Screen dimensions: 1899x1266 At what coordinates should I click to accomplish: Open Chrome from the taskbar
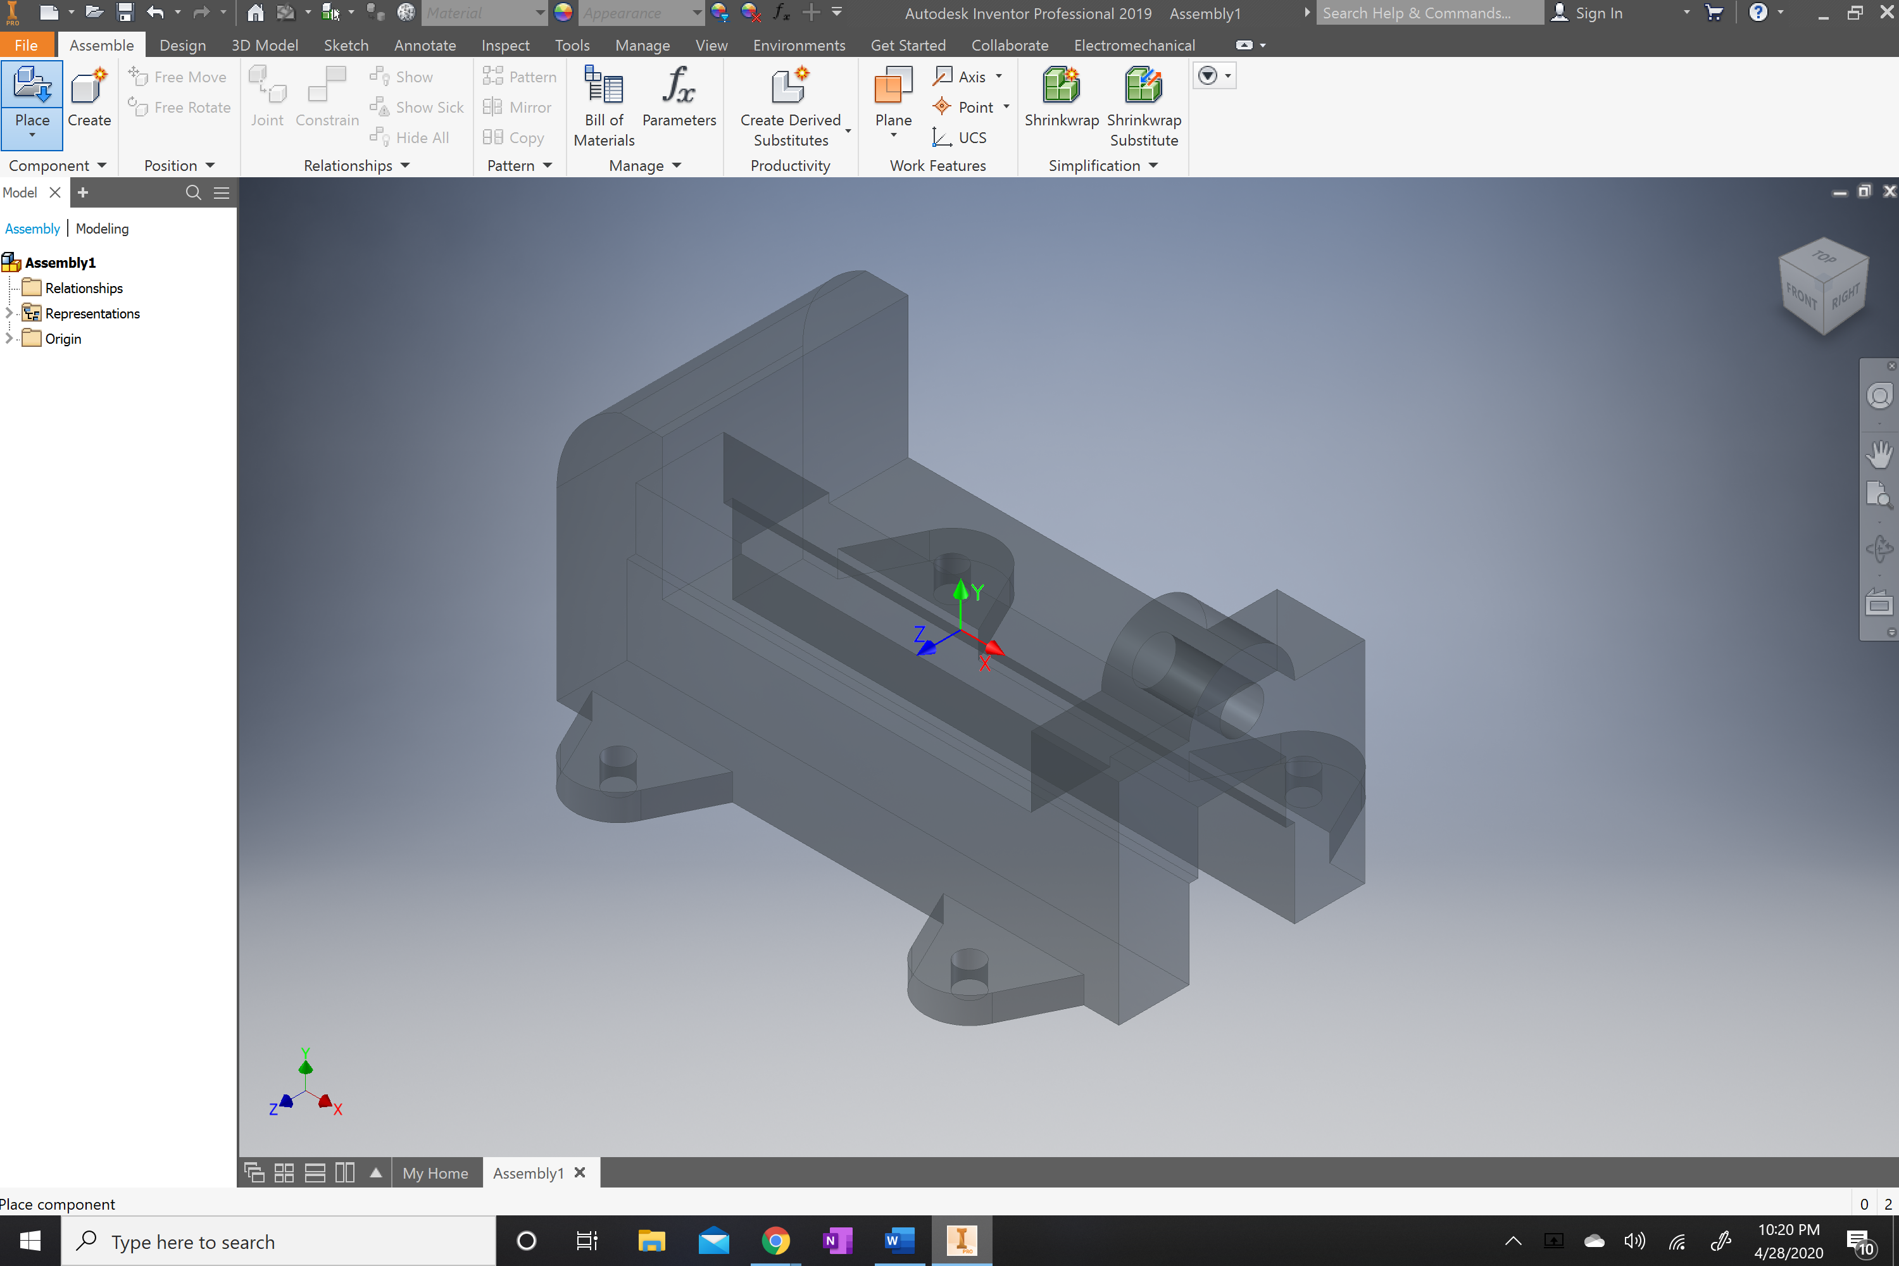point(775,1241)
